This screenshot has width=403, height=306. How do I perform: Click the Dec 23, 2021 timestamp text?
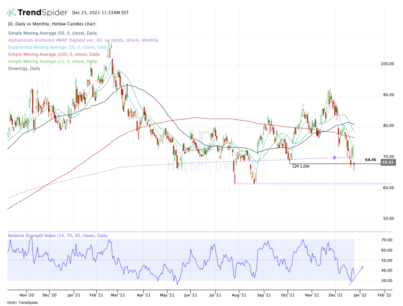100,13
